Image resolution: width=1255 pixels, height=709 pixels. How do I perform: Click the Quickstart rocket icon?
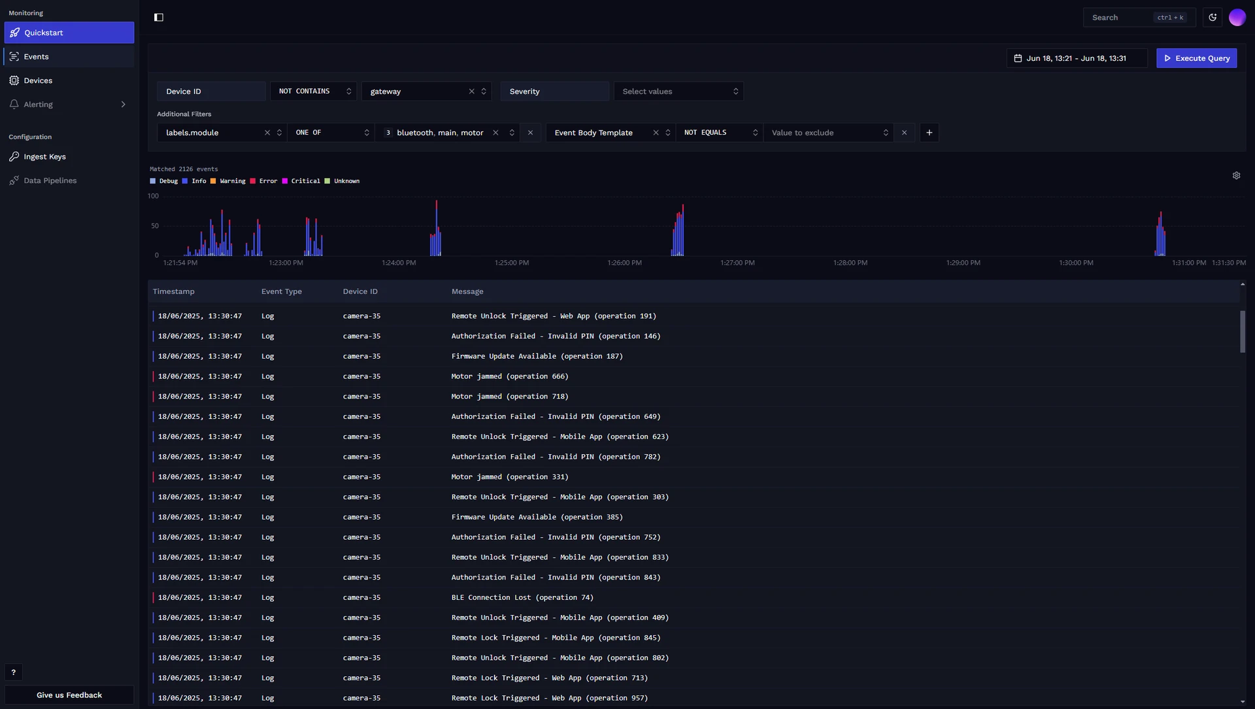click(x=15, y=33)
